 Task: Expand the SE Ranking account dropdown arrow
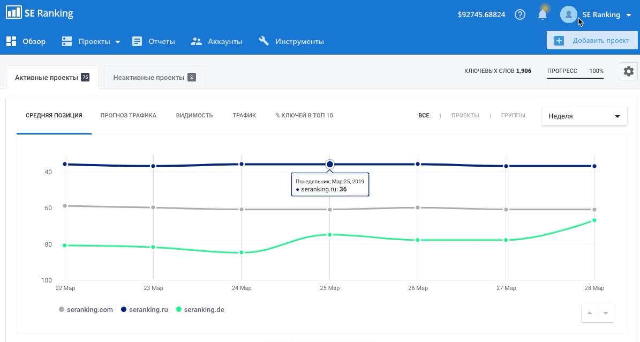click(x=629, y=15)
